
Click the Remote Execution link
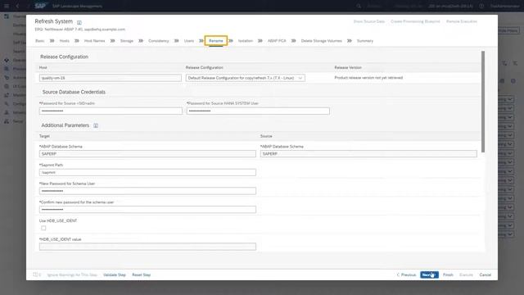tap(462, 21)
